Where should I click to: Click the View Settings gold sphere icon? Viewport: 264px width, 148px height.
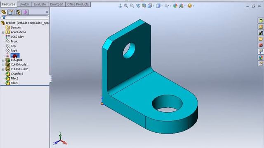pyautogui.click(x=190, y=6)
